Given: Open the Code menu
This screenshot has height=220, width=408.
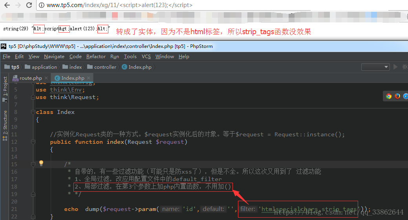Looking at the screenshot, I should [75, 57].
